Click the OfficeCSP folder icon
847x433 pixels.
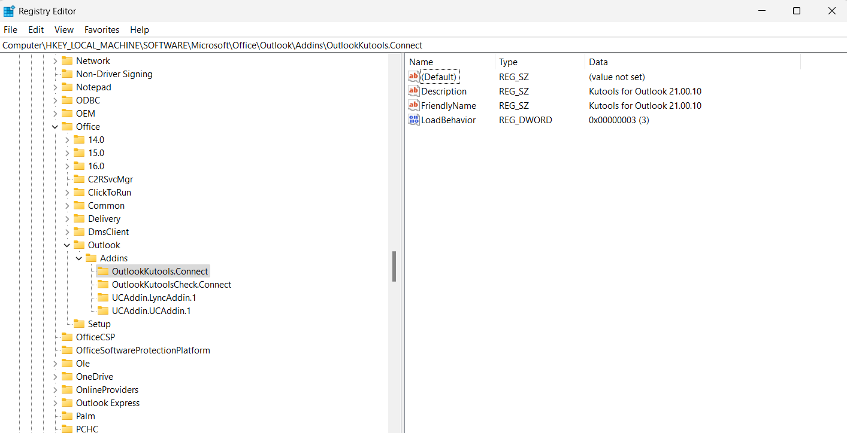(67, 337)
